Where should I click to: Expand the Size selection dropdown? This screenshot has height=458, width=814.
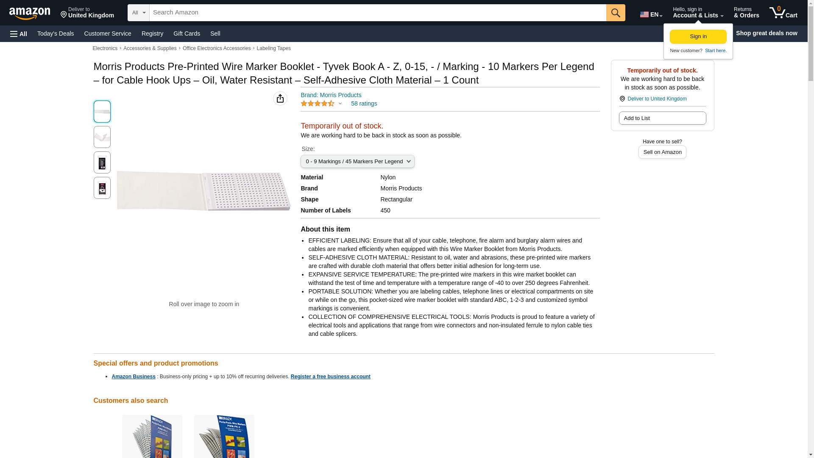(x=357, y=162)
